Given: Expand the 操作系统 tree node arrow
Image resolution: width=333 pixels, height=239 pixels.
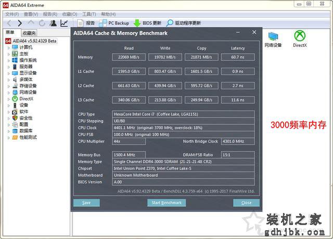Looking at the screenshot, I should pyautogui.click(x=9, y=61).
